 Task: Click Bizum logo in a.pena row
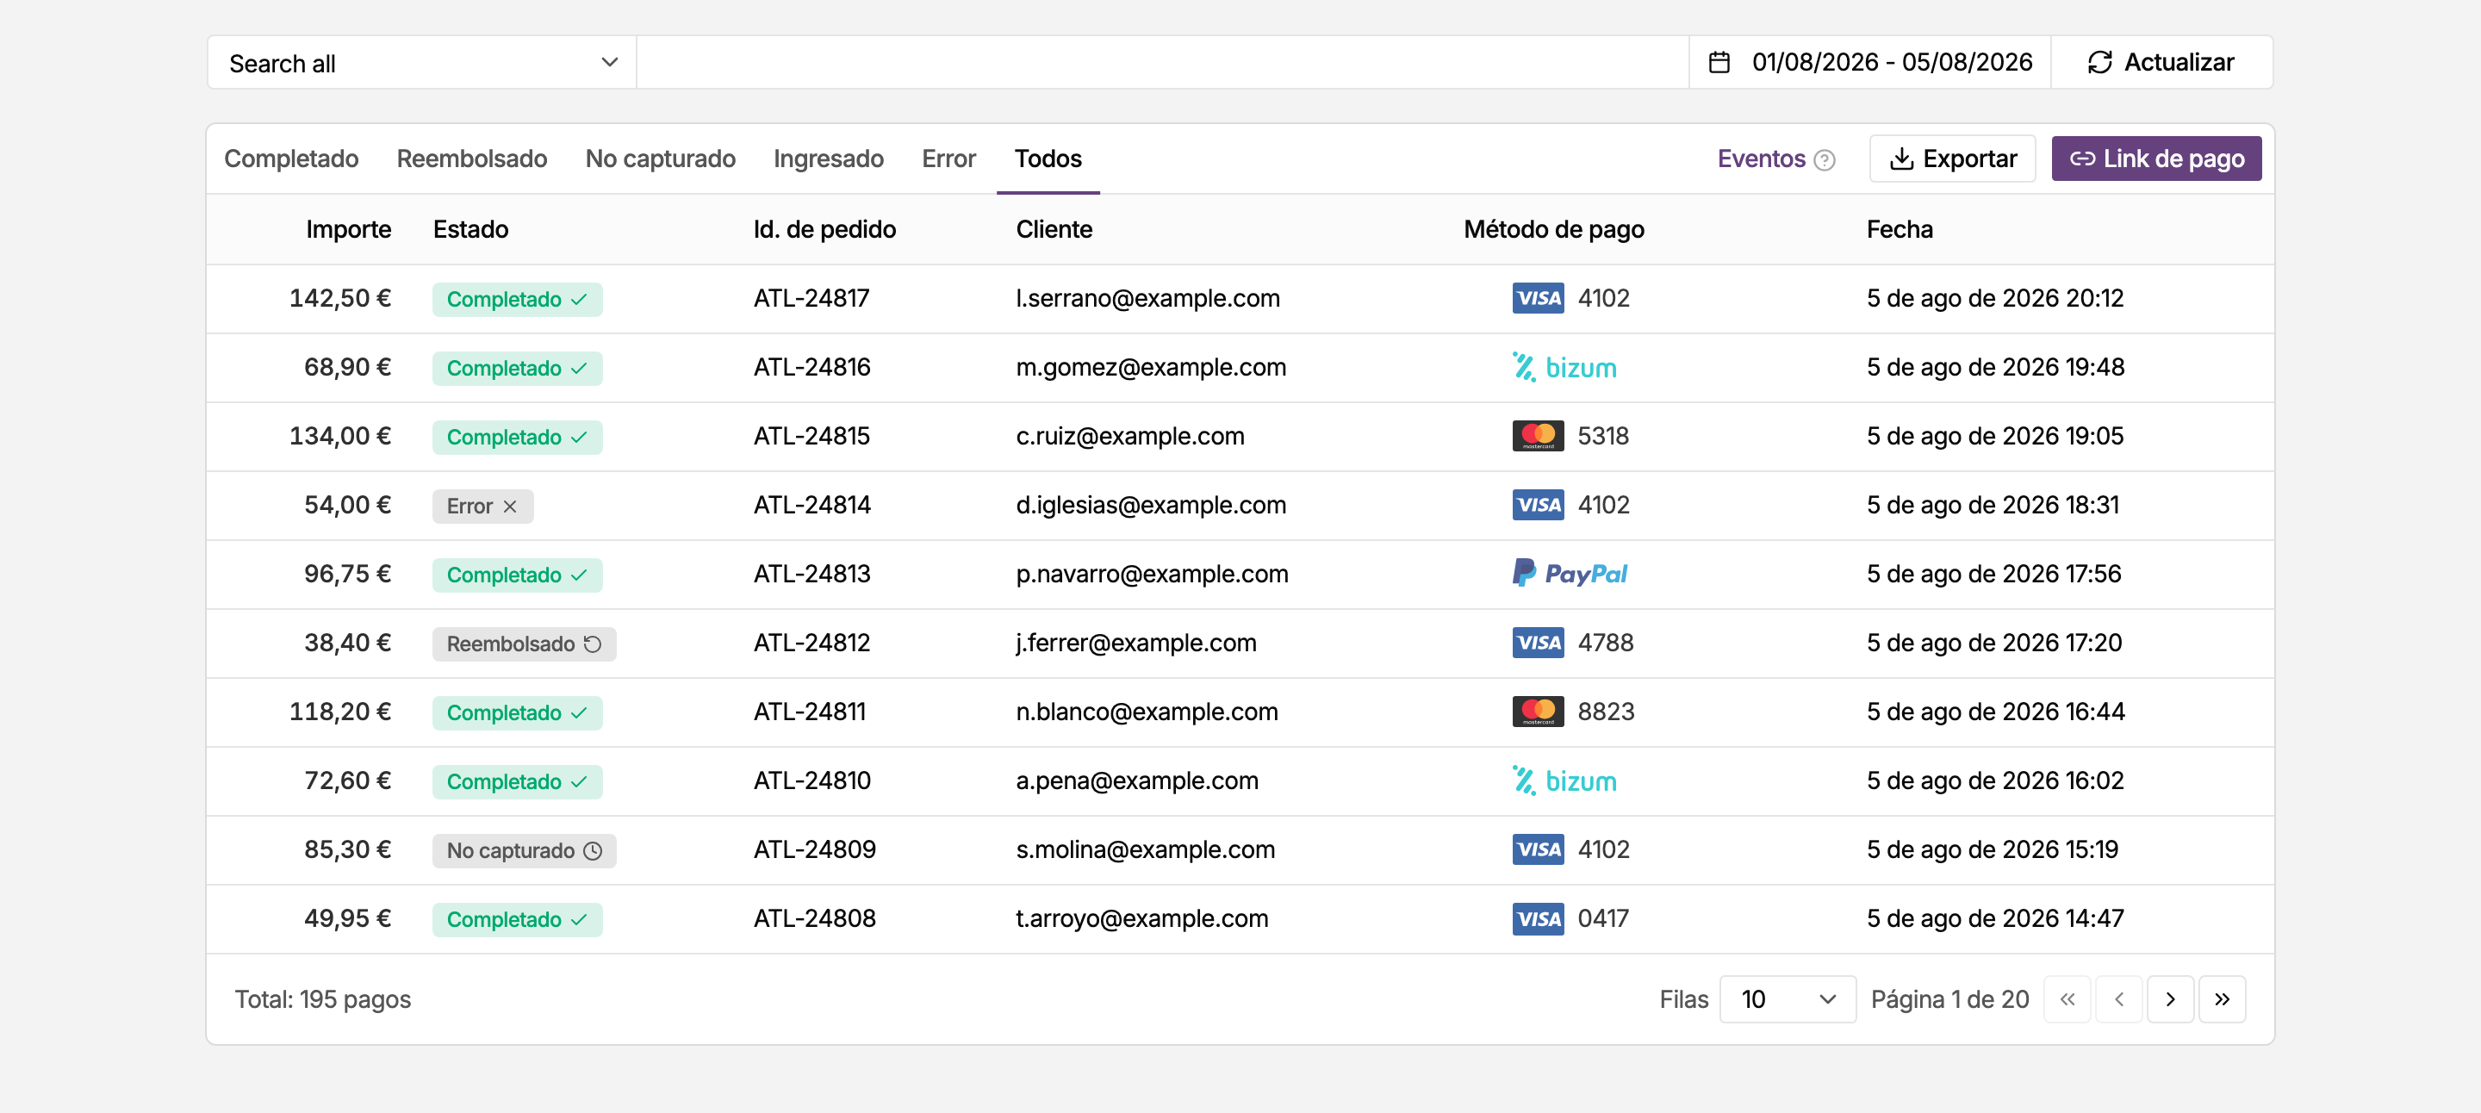pos(1564,780)
